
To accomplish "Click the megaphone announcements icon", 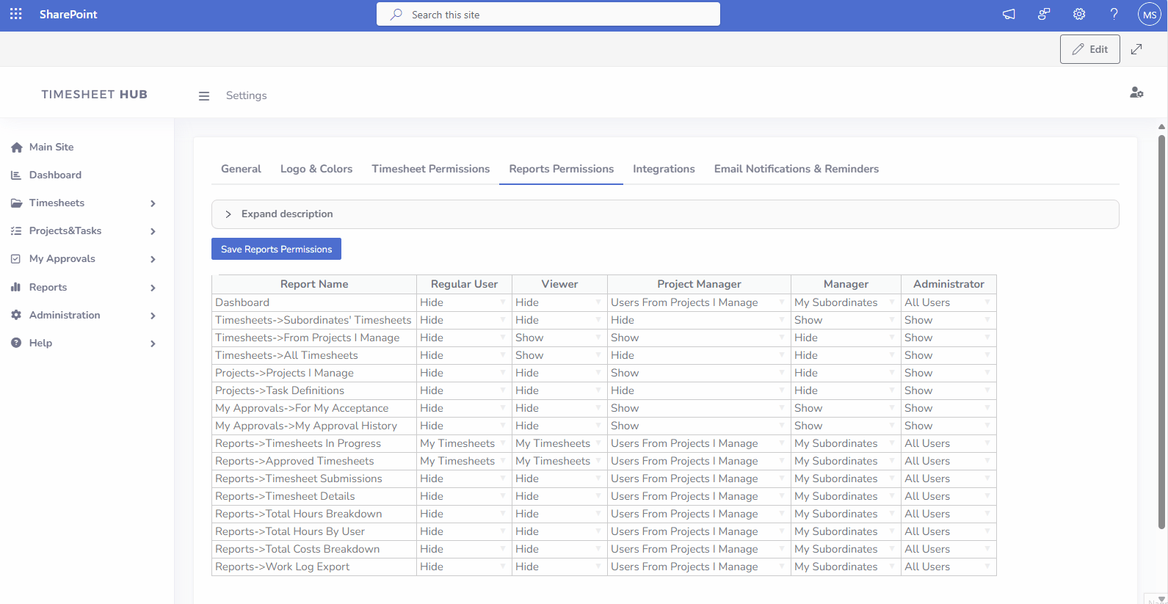I will click(1009, 14).
